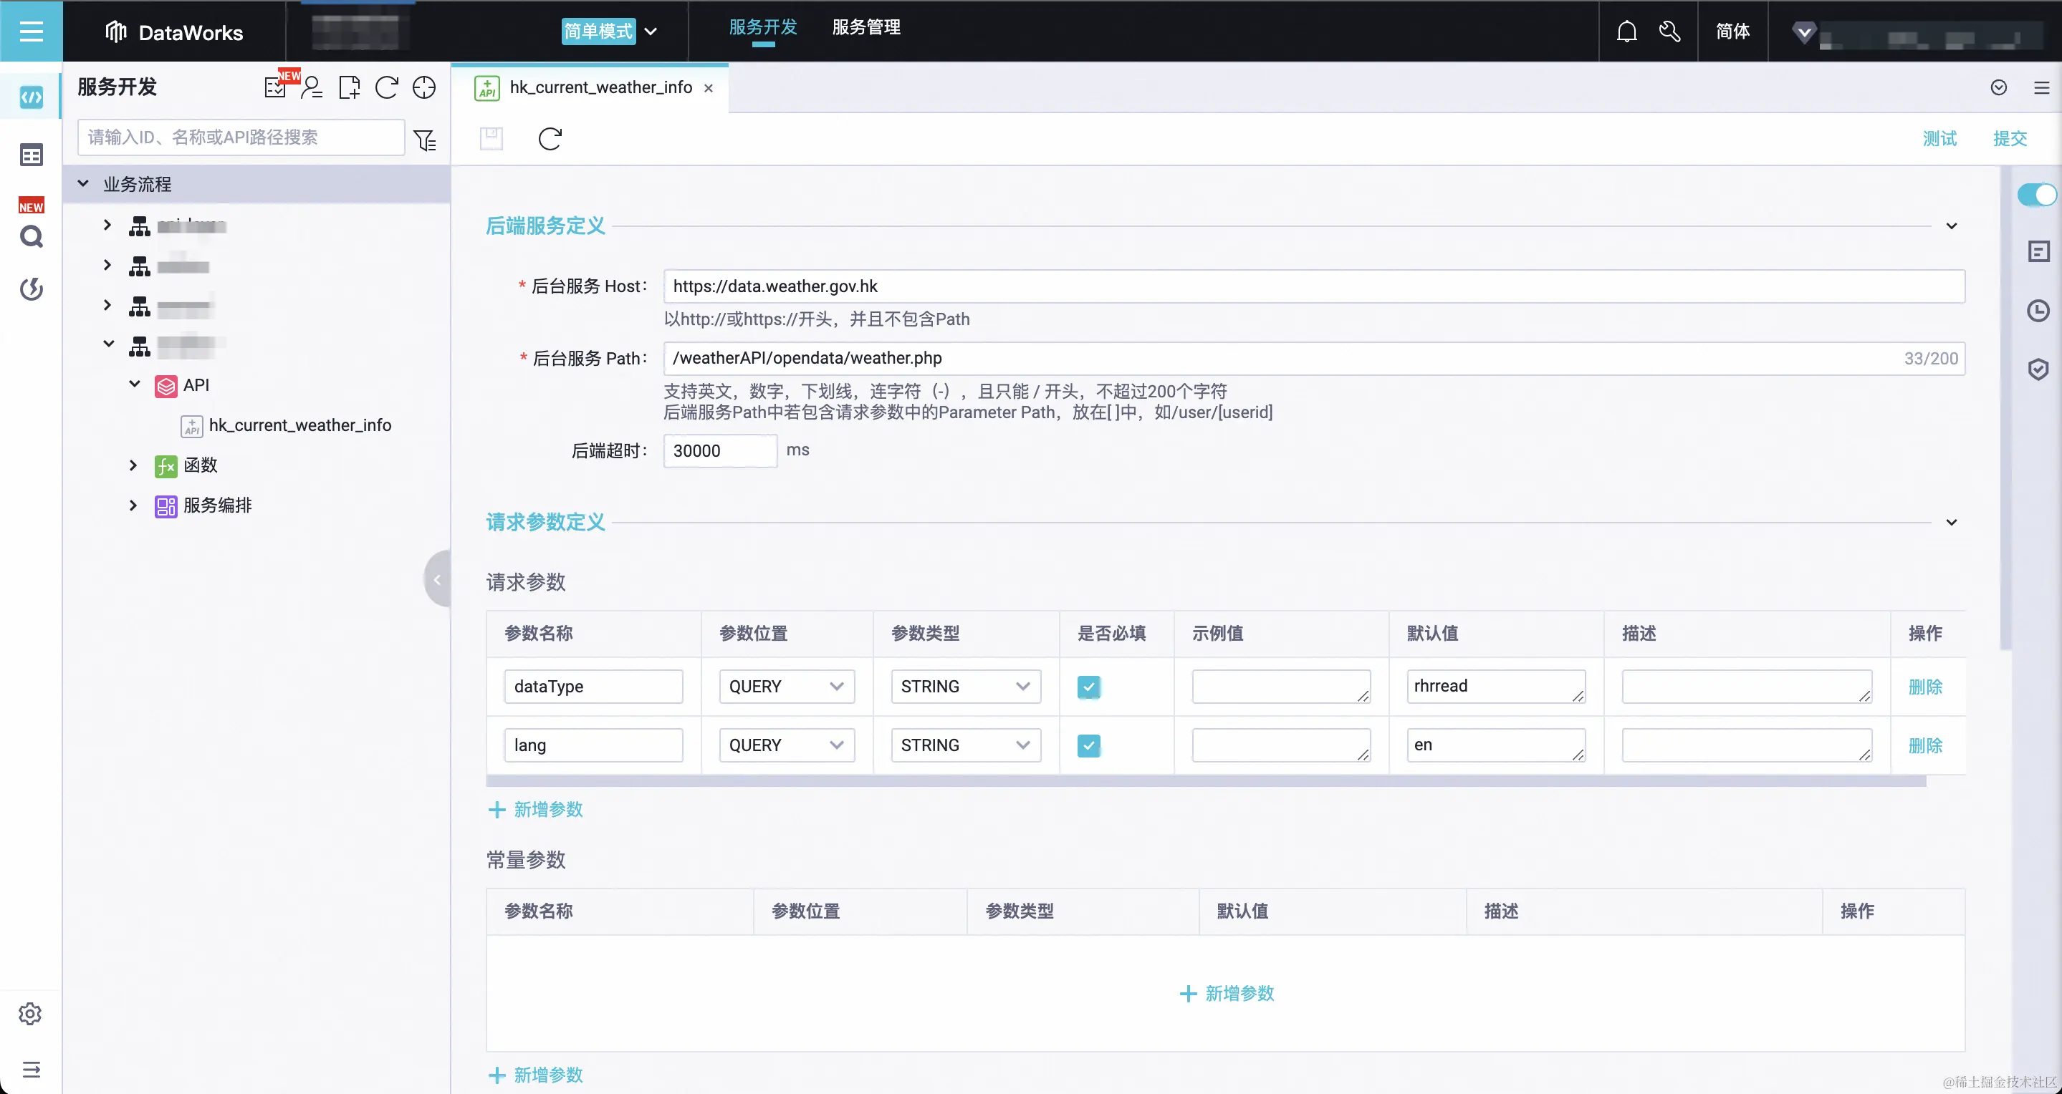Collapse the API folder in tree

(135, 384)
